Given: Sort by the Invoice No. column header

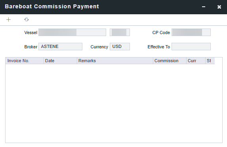Looking at the screenshot, I should [25, 61].
